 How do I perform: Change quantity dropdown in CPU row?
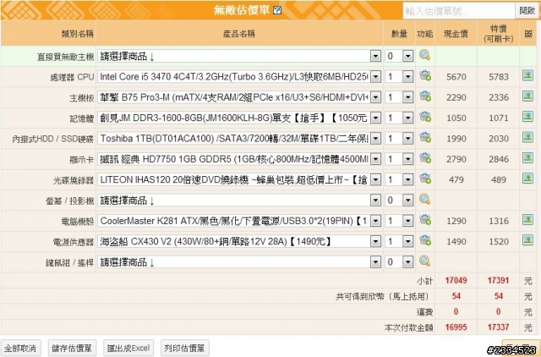tap(399, 77)
